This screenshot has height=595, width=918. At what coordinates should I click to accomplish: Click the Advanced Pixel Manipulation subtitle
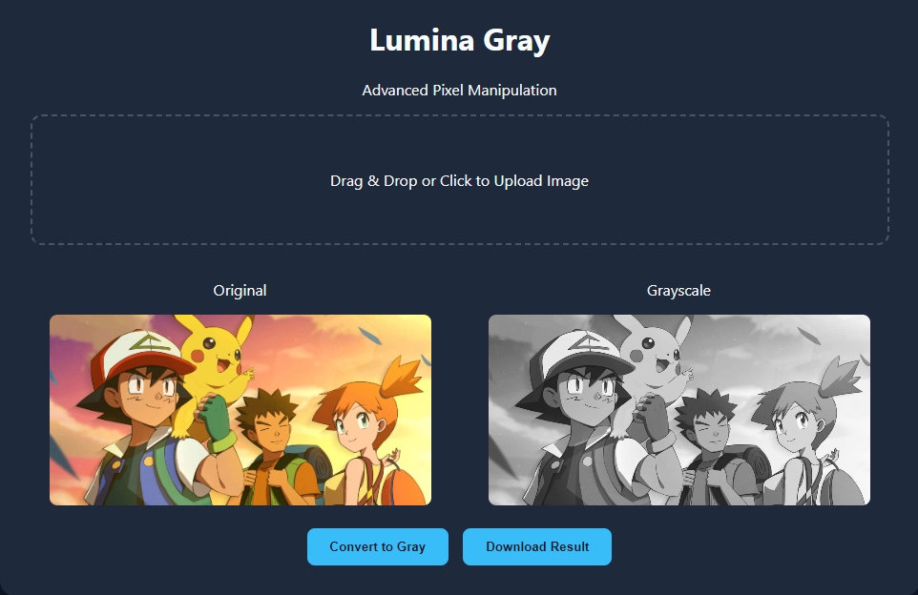459,91
